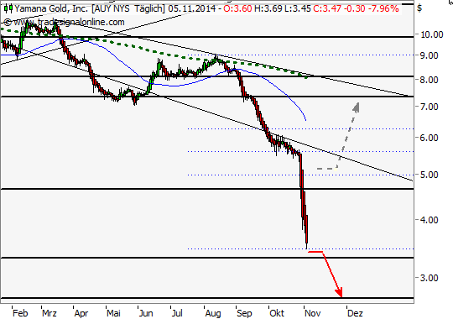
Task: Click the low value 'L:3.45'
Action: (298, 8)
